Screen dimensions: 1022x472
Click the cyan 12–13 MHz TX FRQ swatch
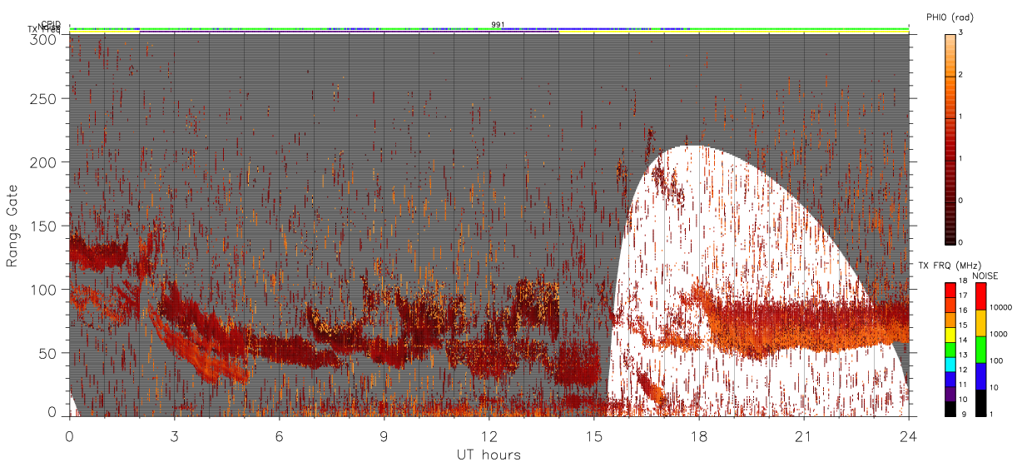pos(950,363)
